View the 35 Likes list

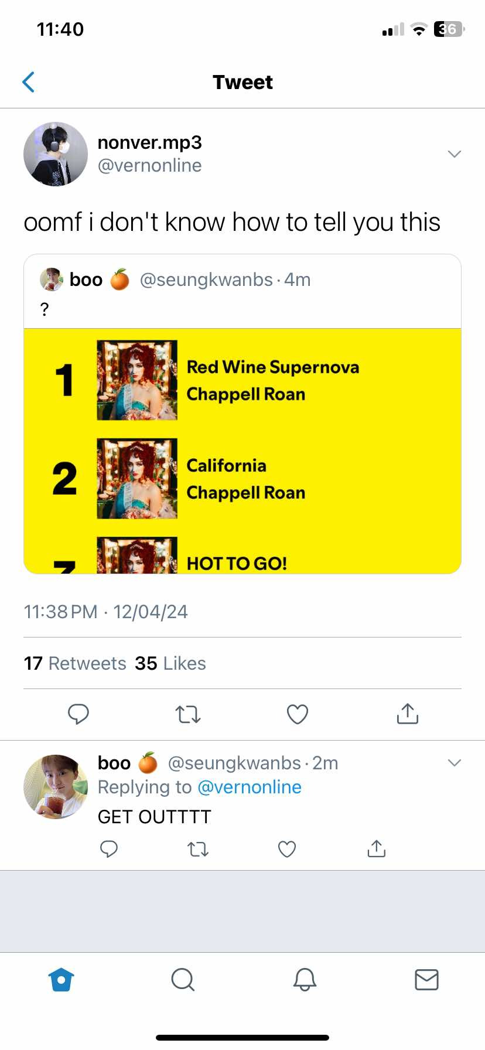click(170, 663)
